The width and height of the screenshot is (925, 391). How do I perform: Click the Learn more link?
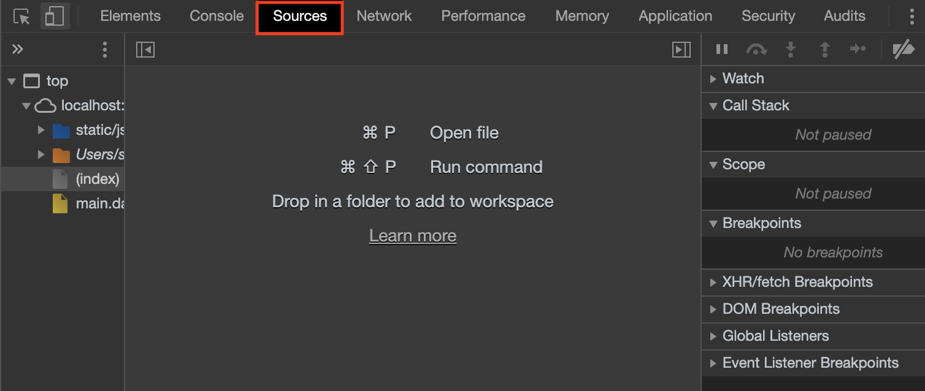(412, 235)
